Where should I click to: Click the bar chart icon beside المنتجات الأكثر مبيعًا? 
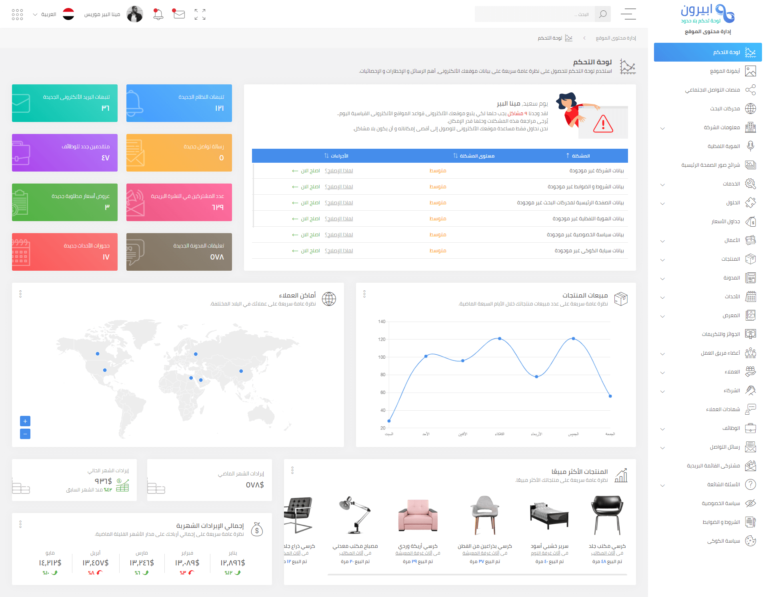[621, 475]
